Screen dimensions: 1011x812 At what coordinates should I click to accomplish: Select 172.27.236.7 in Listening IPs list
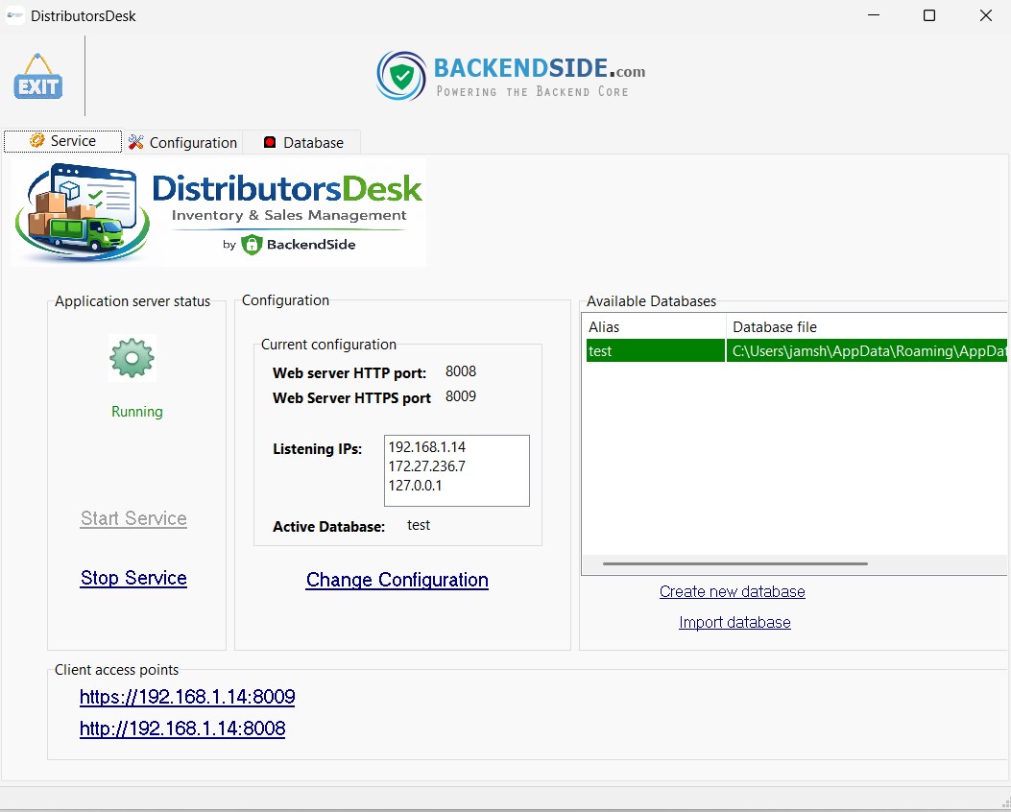(x=427, y=466)
